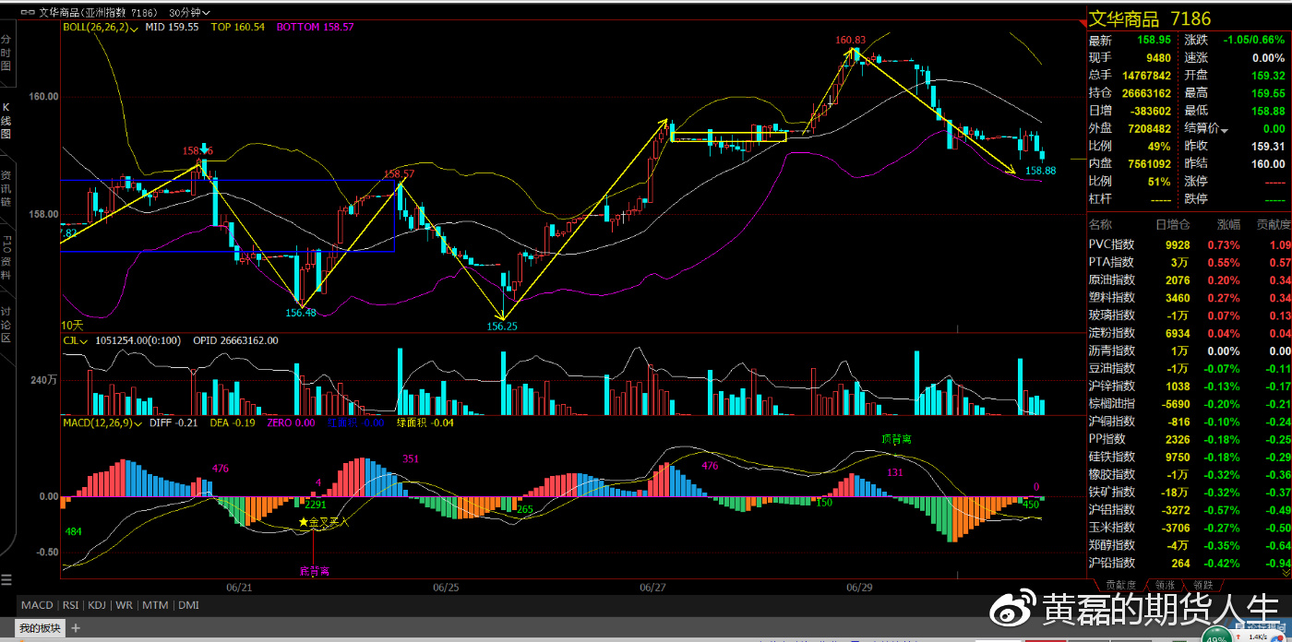
Task: Switch indicator to DMI
Action: tap(188, 605)
